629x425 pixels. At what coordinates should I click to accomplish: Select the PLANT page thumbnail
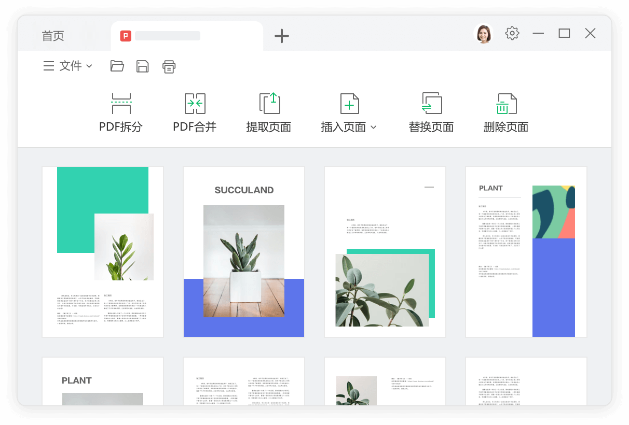(526, 251)
